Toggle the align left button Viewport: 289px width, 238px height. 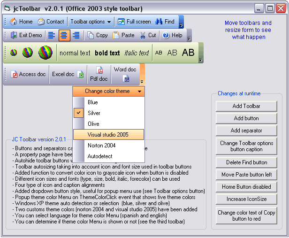[x=52, y=35]
